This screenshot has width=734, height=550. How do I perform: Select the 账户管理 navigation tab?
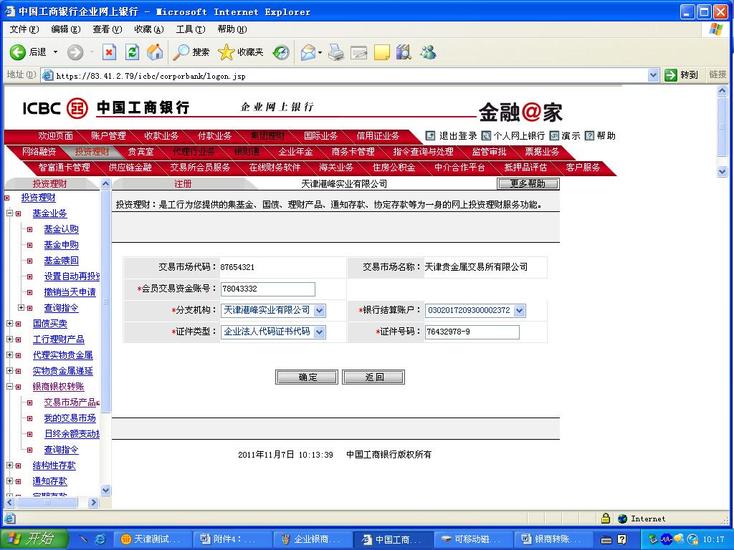[x=108, y=135]
